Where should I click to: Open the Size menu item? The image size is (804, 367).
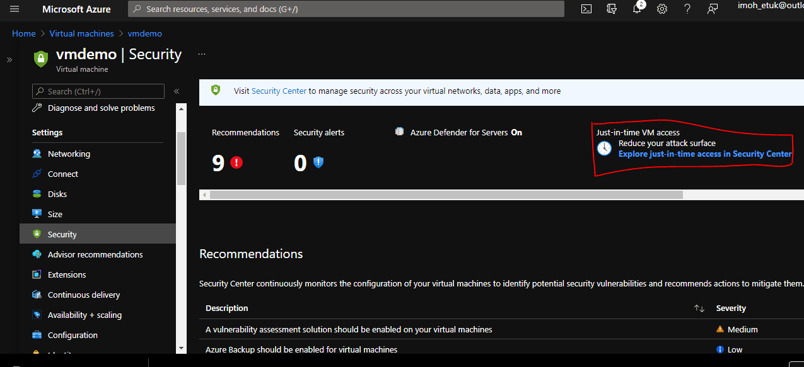point(55,214)
